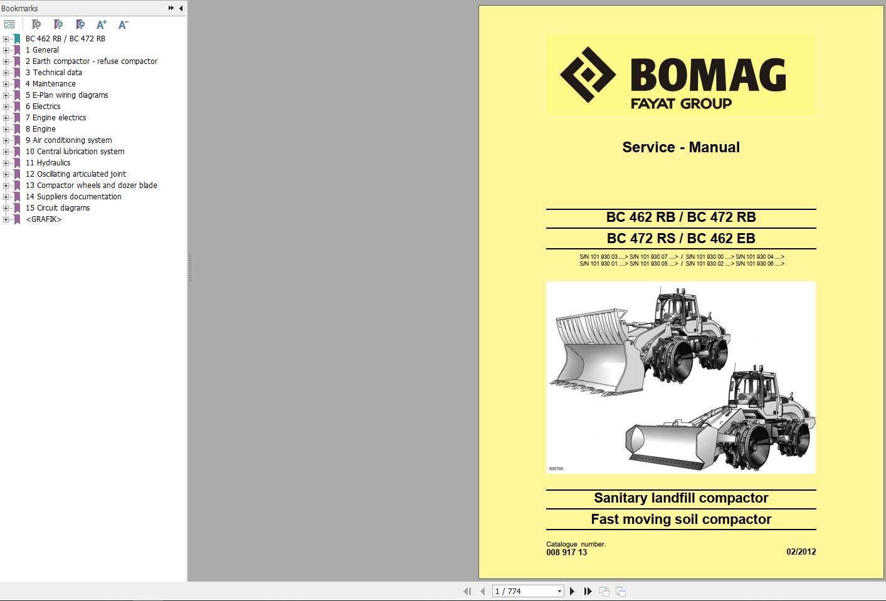The height and width of the screenshot is (601, 886).
Task: Expand the '4 Maintenance' bookmark
Action: [6, 84]
